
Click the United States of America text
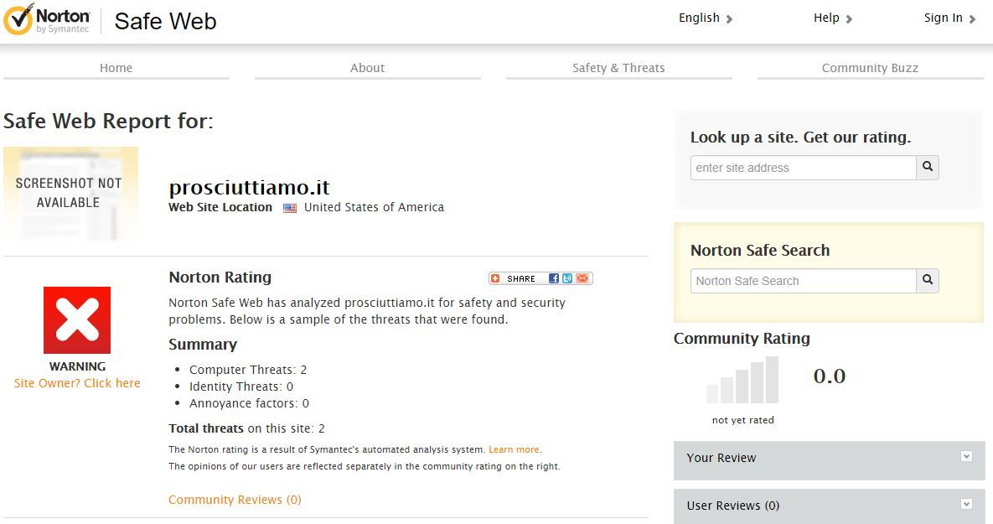[x=374, y=207]
